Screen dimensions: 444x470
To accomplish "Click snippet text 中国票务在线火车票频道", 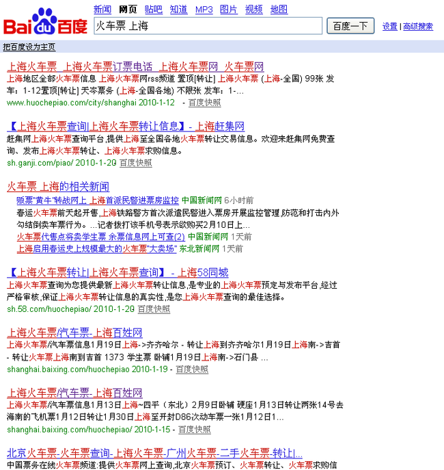I will (51, 465).
